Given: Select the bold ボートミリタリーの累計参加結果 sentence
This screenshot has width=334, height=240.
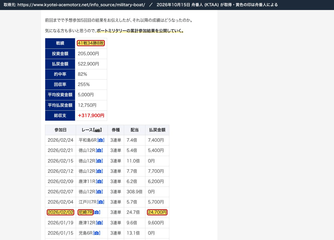Looking at the screenshot, I should coord(140,31).
